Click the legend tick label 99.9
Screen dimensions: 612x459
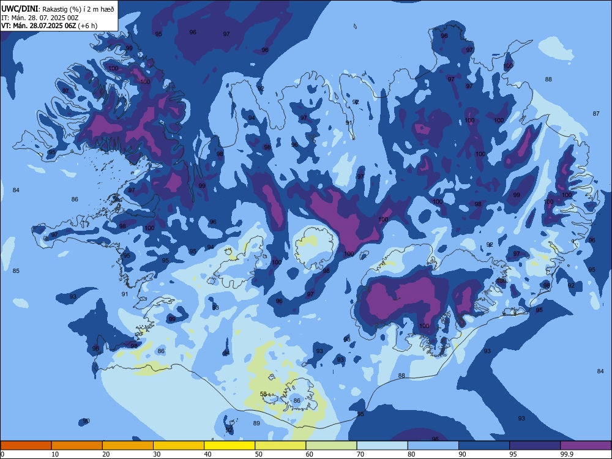pos(566,454)
